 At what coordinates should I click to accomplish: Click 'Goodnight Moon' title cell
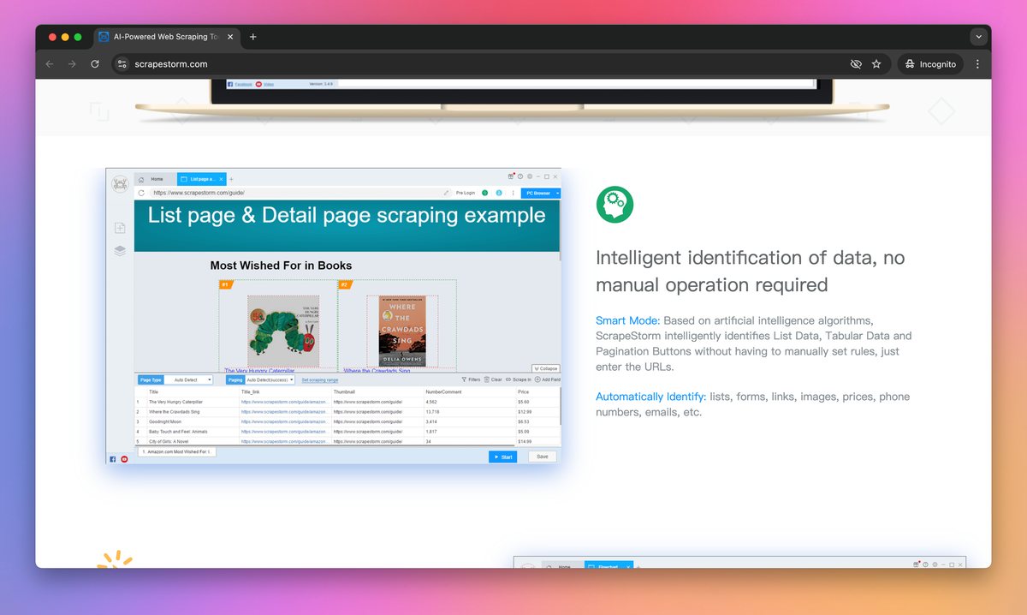[x=192, y=421]
